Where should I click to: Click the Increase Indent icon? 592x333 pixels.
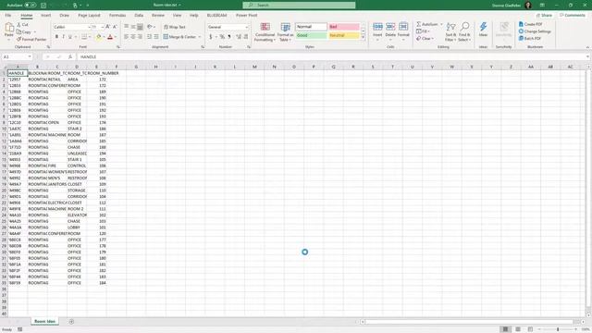click(x=156, y=37)
